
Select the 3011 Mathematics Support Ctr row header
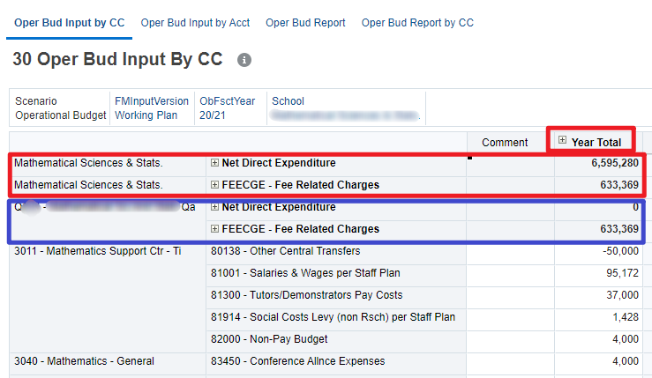pyautogui.click(x=97, y=251)
